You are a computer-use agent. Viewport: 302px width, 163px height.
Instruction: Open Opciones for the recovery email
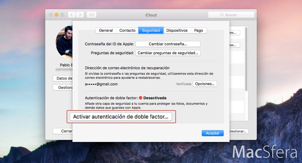coord(205,84)
